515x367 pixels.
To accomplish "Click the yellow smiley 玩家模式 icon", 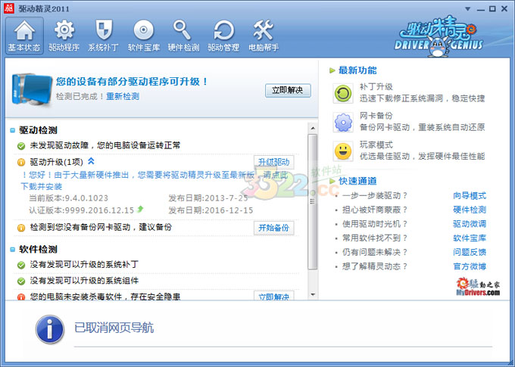I will click(x=343, y=151).
